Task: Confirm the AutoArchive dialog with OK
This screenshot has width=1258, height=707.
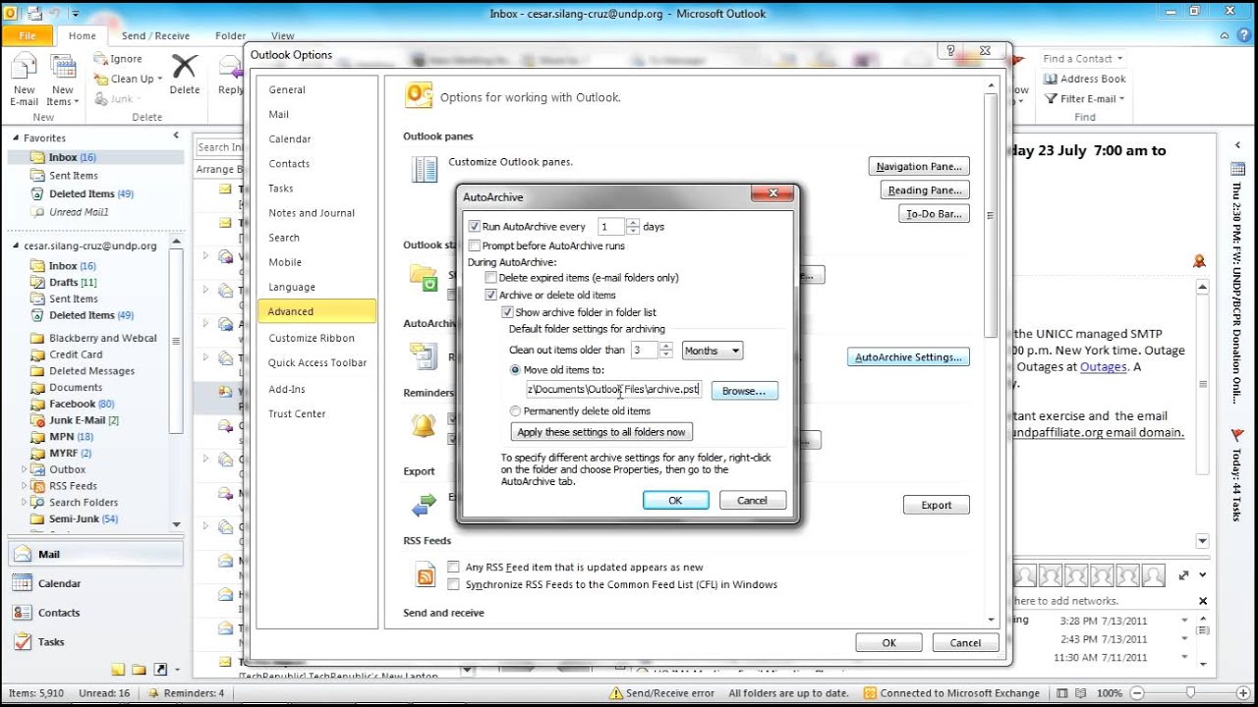Action: tap(675, 501)
